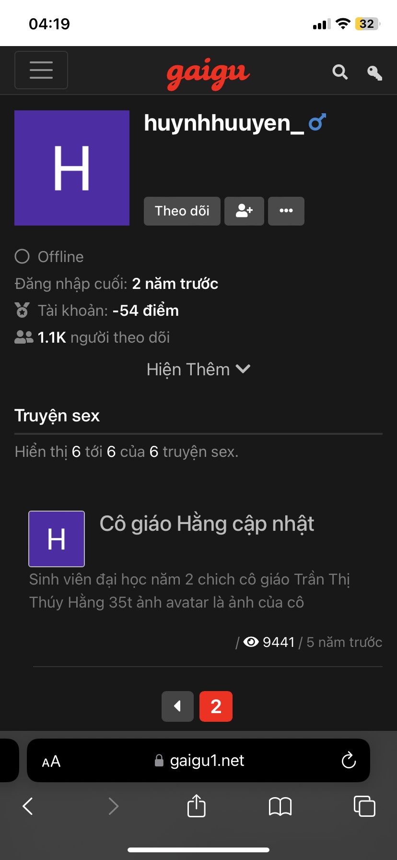The width and height of the screenshot is (397, 860).
Task: Open the Safari tabs overview icon
Action: [364, 806]
